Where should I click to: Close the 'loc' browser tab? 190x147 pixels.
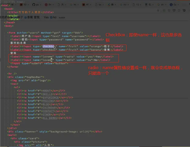(103, 5)
